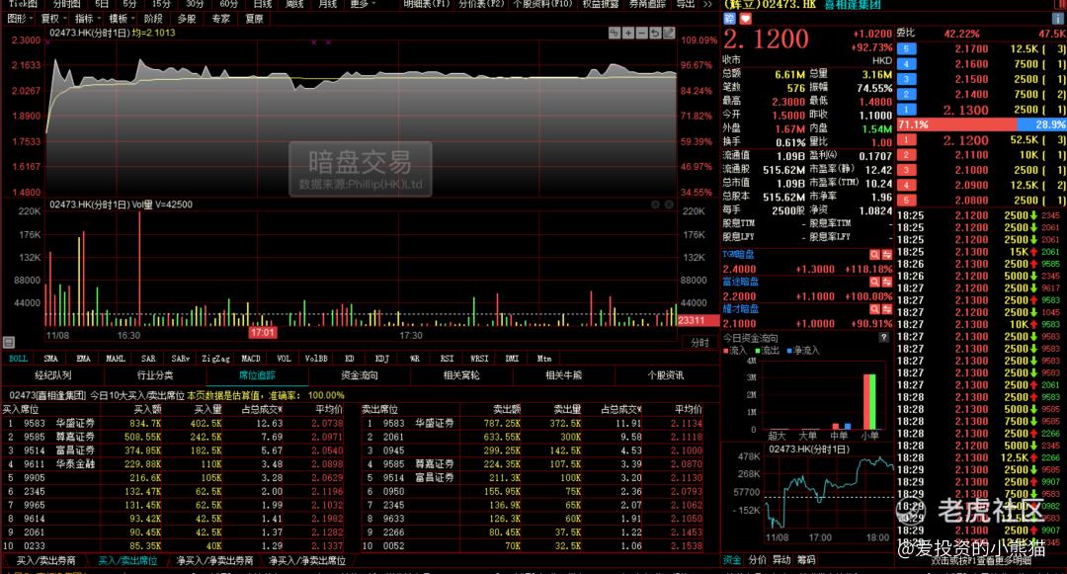Screen dimensions: 1067x574
Task: Click the chart undo arrow icon
Action: pyautogui.click(x=655, y=33)
